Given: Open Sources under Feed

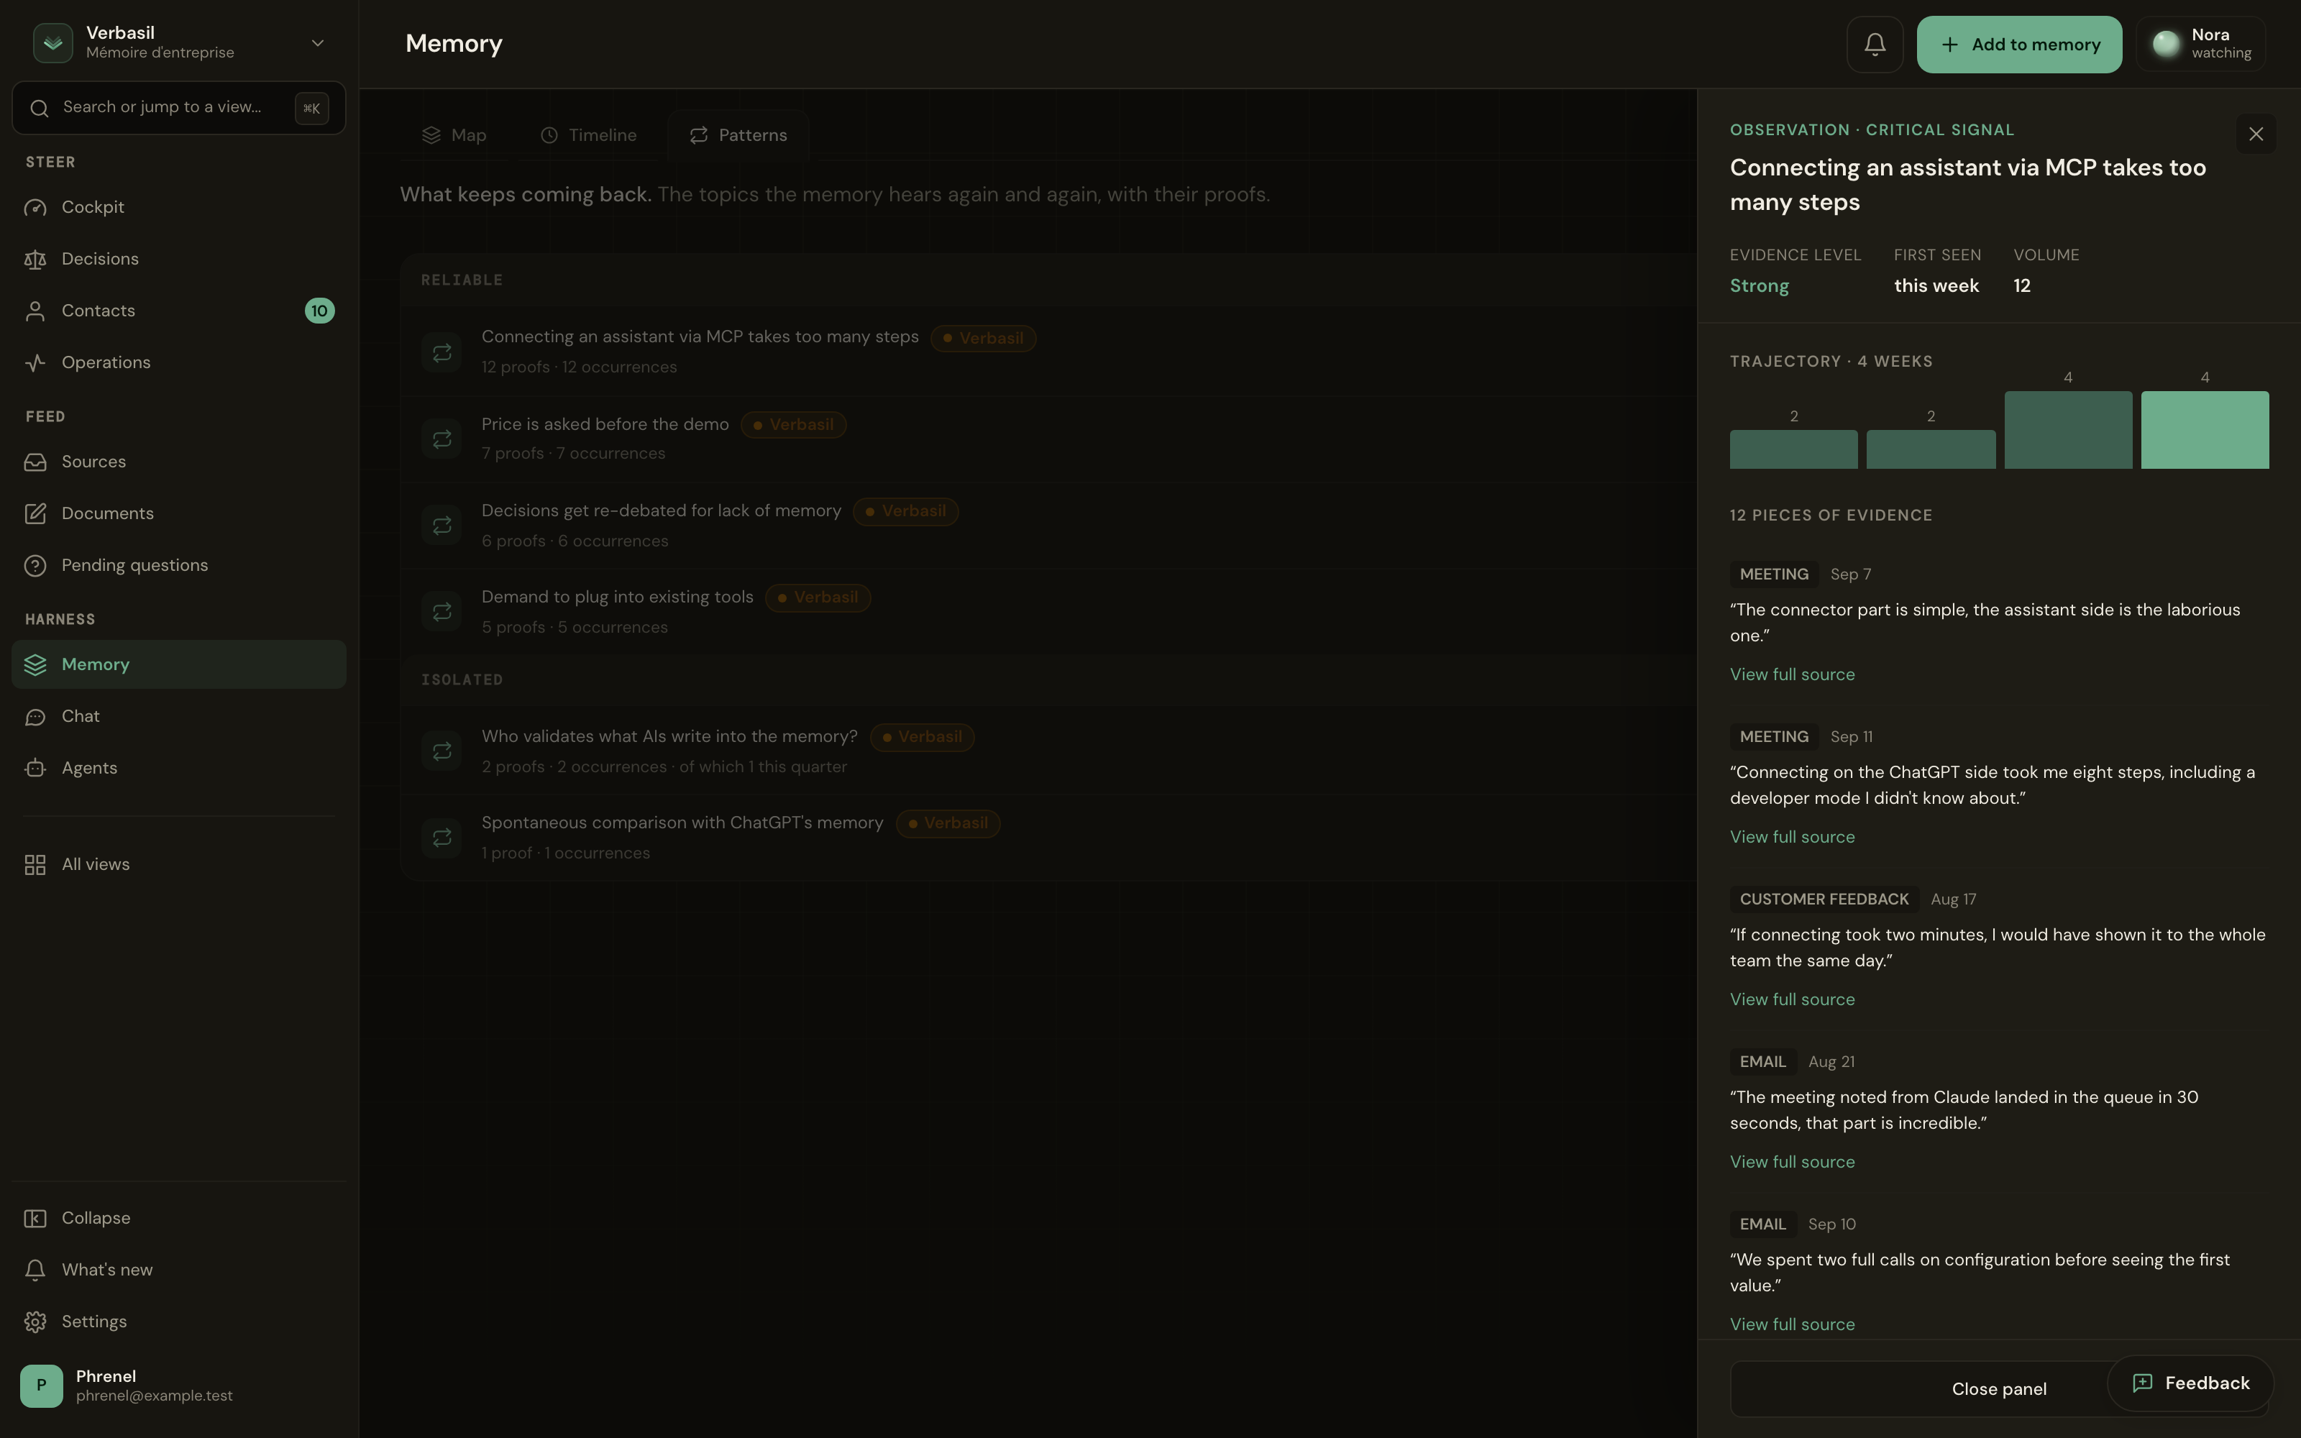Looking at the screenshot, I should [179, 462].
